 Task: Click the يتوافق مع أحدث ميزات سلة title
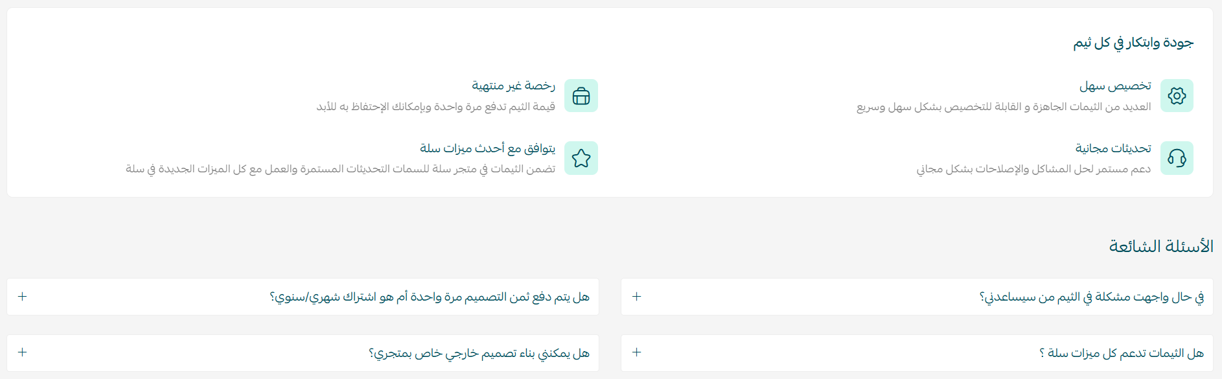(x=487, y=148)
